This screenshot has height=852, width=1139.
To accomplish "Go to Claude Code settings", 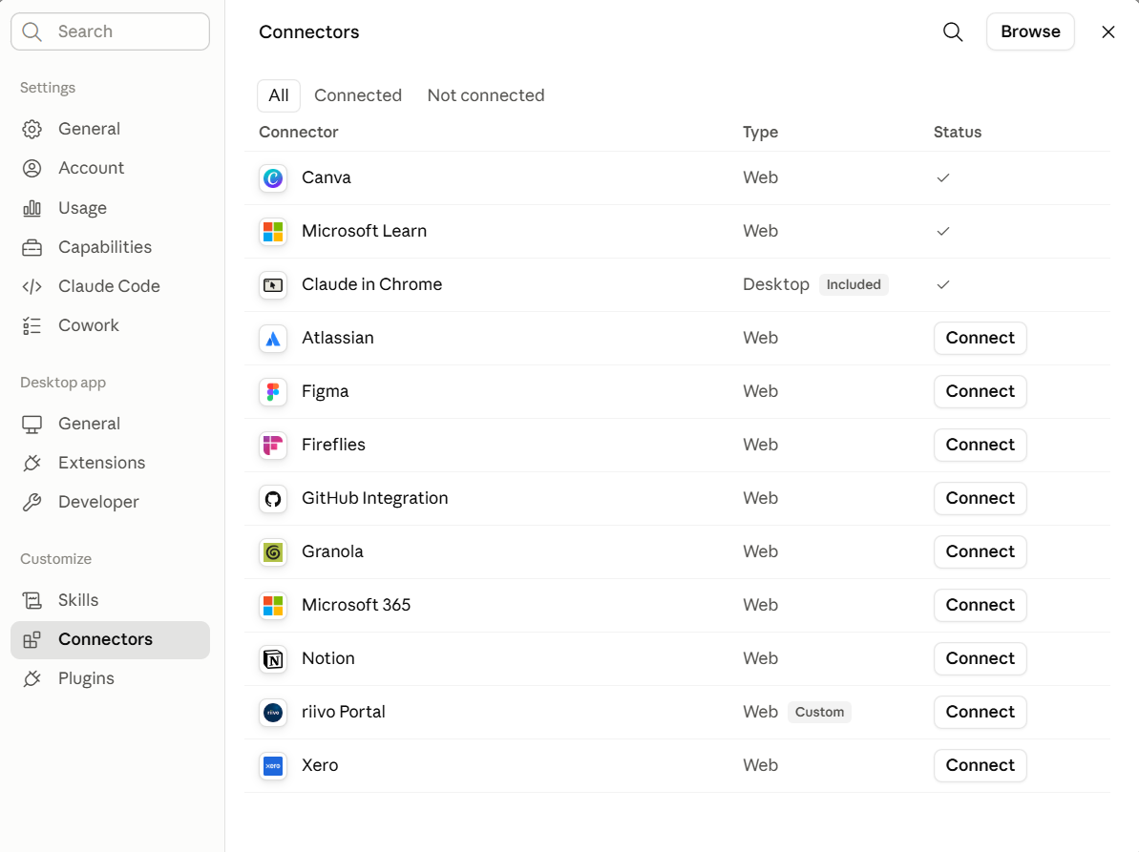I will [x=111, y=286].
